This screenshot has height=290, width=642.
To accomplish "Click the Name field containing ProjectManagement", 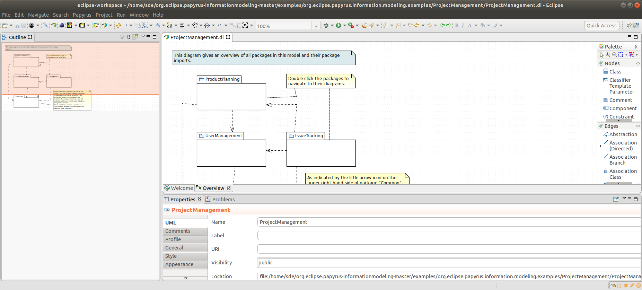I will point(449,222).
